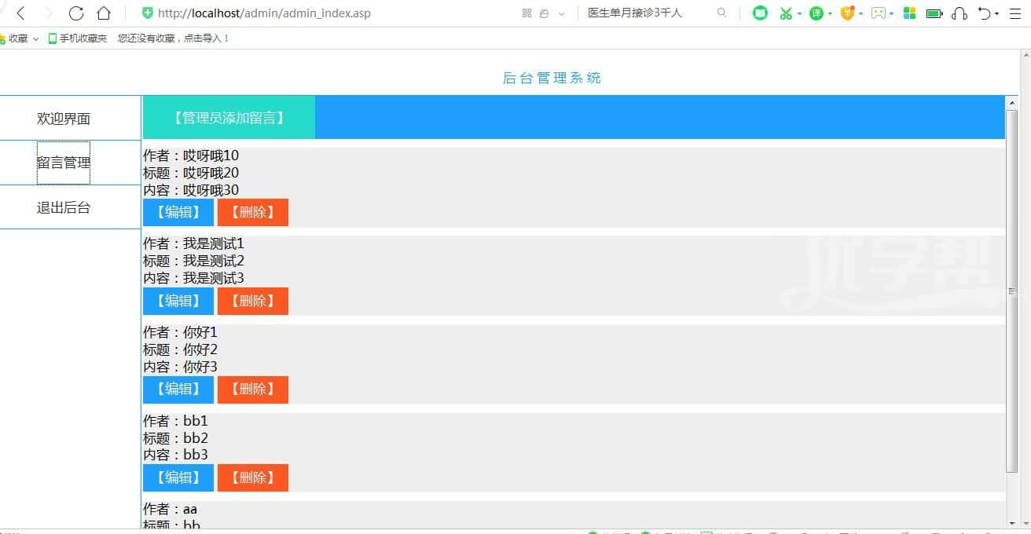Click the green translate icon
This screenshot has width=1031, height=534.
[x=816, y=13]
